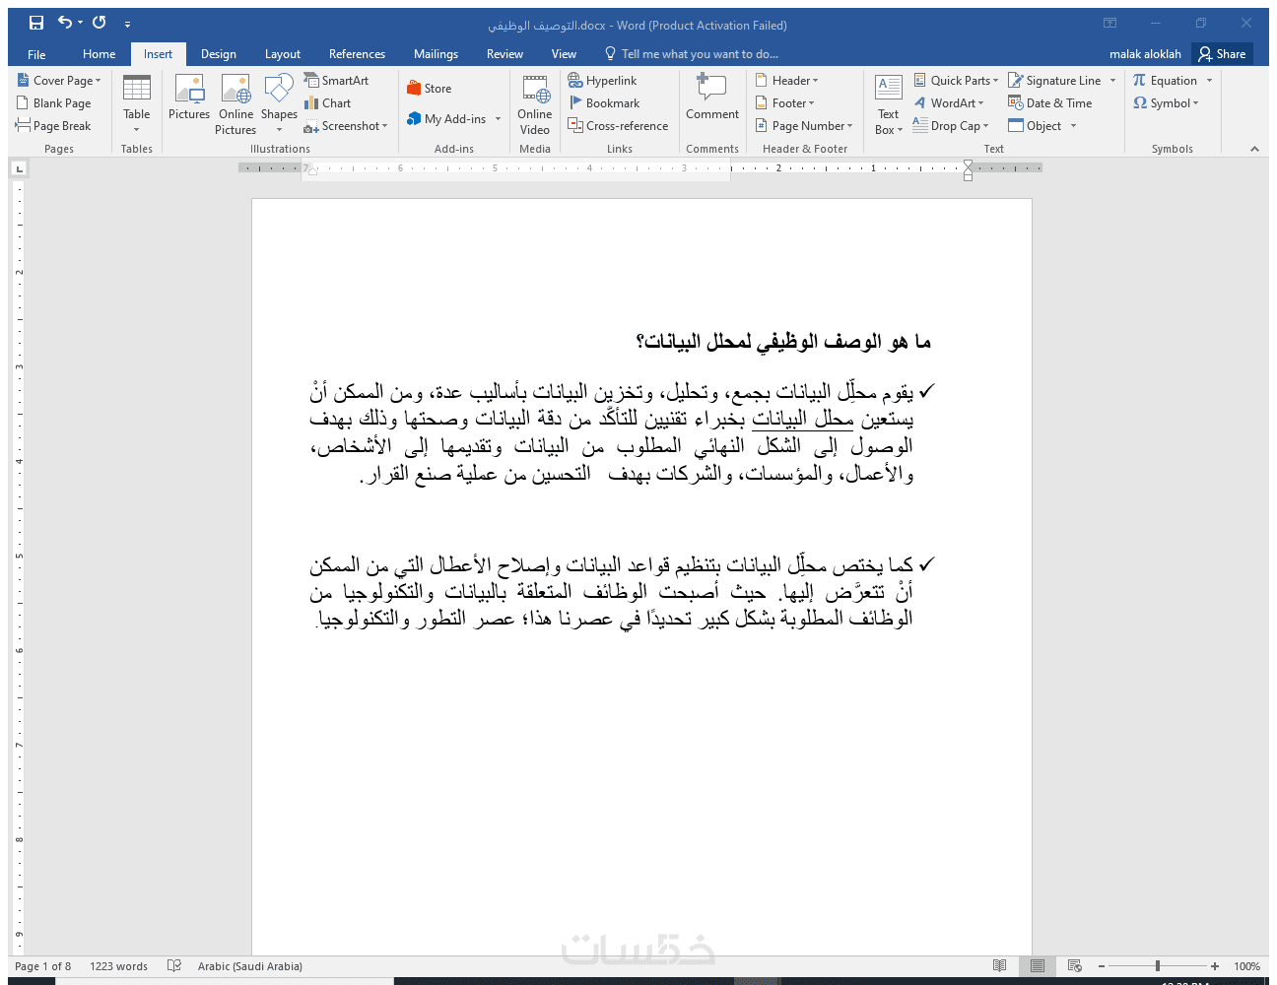
Task: Insert a Hyperlink
Action: click(x=602, y=81)
